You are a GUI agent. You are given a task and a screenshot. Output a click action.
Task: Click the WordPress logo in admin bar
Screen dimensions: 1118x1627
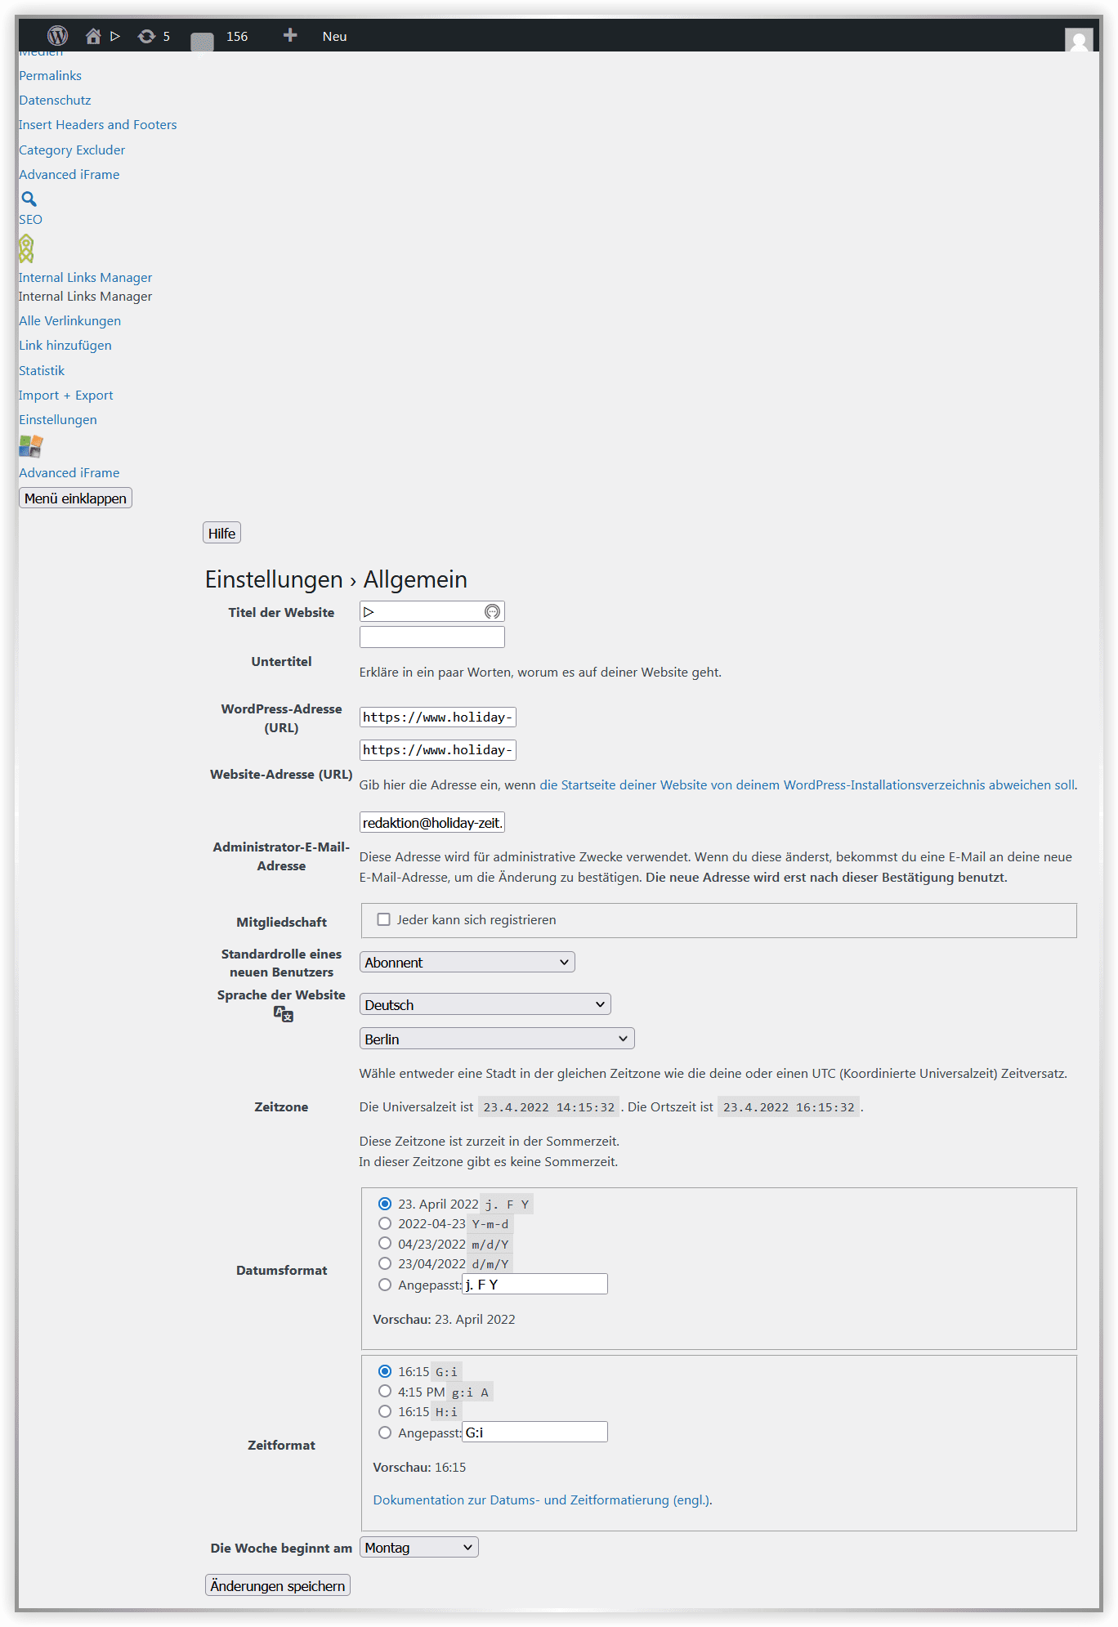[57, 36]
